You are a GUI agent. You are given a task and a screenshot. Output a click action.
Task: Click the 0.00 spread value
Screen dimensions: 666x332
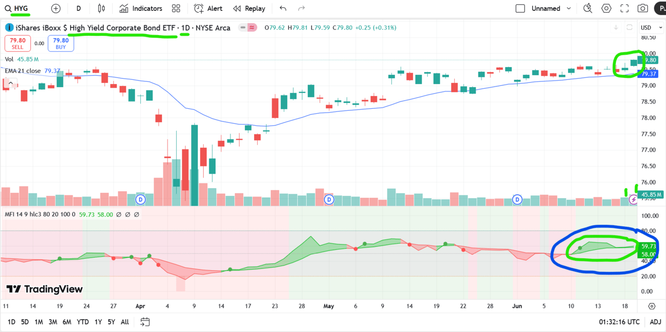[39, 44]
